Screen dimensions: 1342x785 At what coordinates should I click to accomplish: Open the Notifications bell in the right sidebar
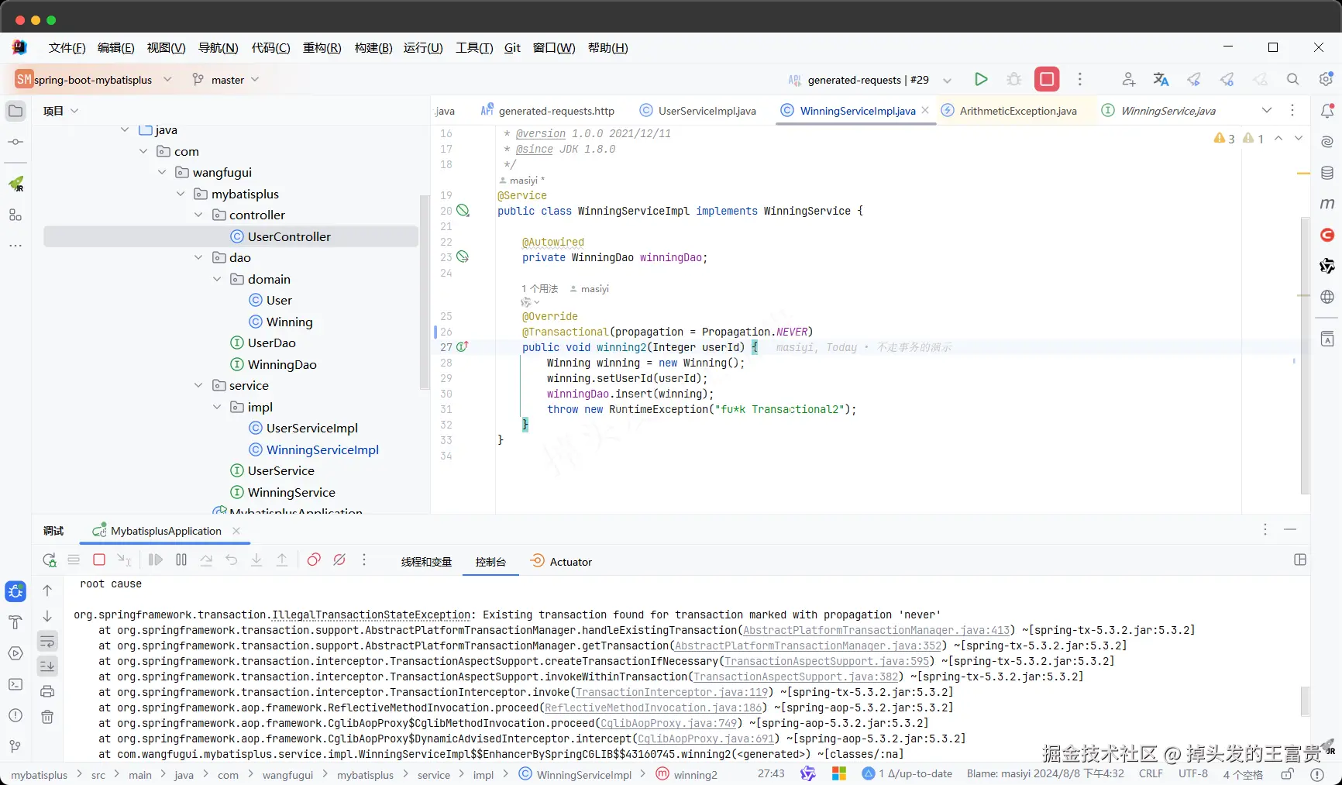[x=1327, y=111]
